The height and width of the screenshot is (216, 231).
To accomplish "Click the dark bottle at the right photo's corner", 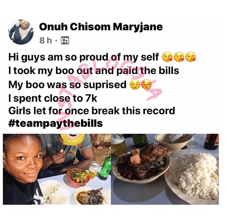I will point(212,142).
